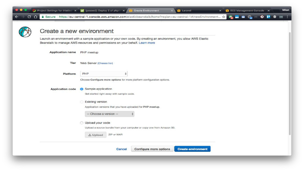The height and width of the screenshot is (171, 304).
Task: Open the Chrome three-dot menu
Action: pyautogui.click(x=287, y=17)
